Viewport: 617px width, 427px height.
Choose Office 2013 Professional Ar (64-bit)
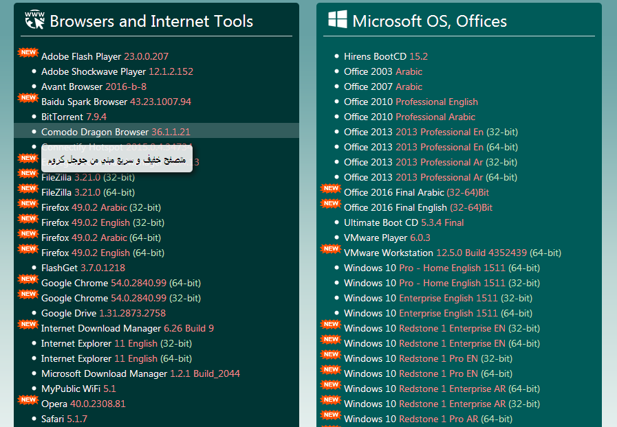pos(431,177)
